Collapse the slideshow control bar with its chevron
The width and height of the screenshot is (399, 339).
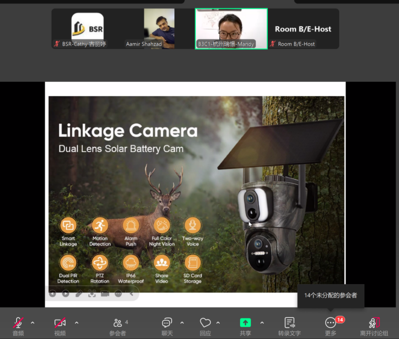tap(131, 294)
